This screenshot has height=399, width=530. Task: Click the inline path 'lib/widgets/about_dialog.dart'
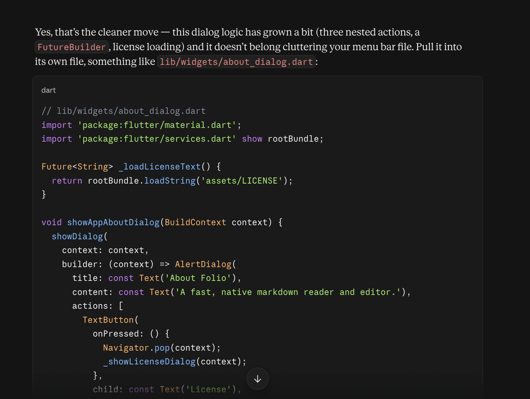click(236, 62)
